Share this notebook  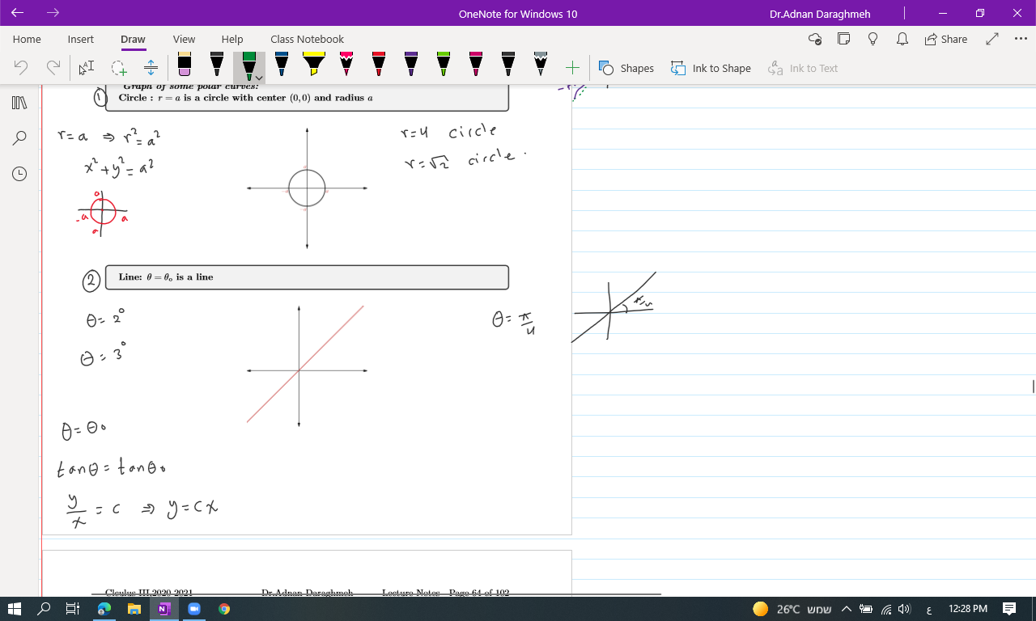click(945, 39)
